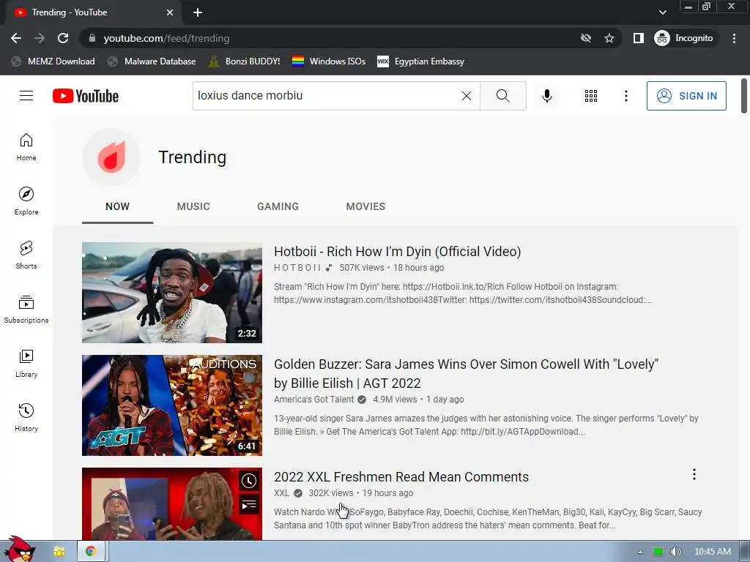This screenshot has width=750, height=562.
Task: Bookmark this page with star icon
Action: click(x=609, y=38)
